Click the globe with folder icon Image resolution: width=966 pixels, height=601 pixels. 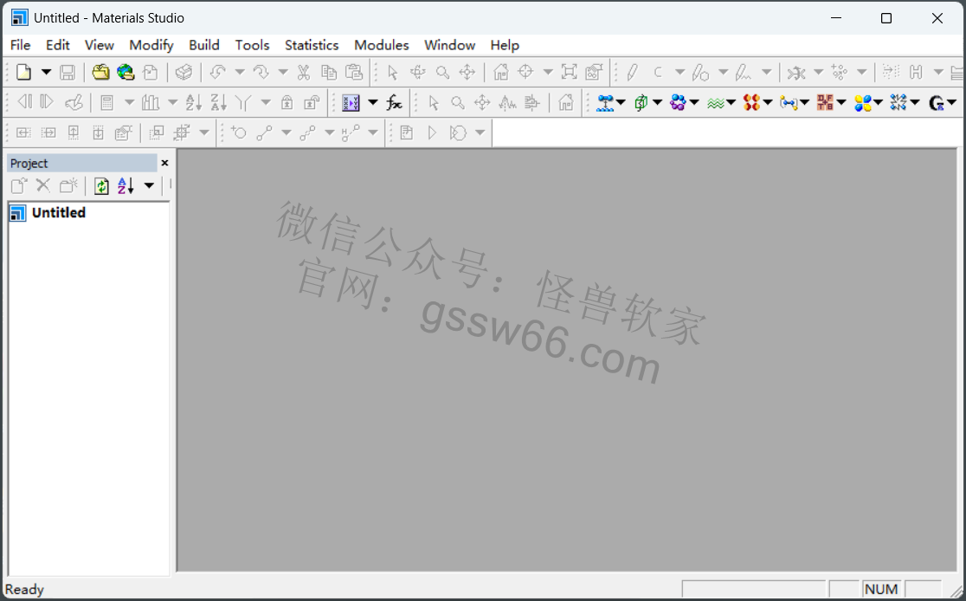126,72
